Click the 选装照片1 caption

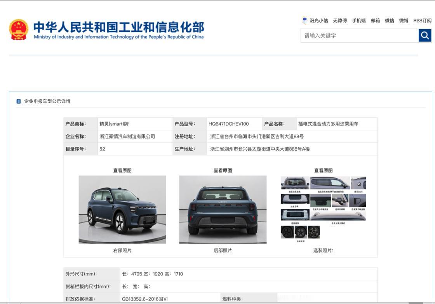tap(324, 250)
